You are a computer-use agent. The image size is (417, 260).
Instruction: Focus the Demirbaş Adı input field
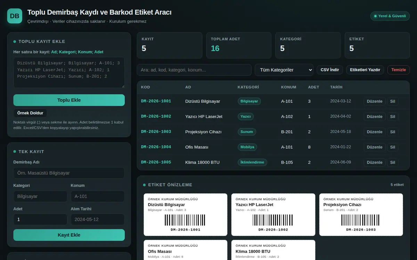click(x=69, y=173)
